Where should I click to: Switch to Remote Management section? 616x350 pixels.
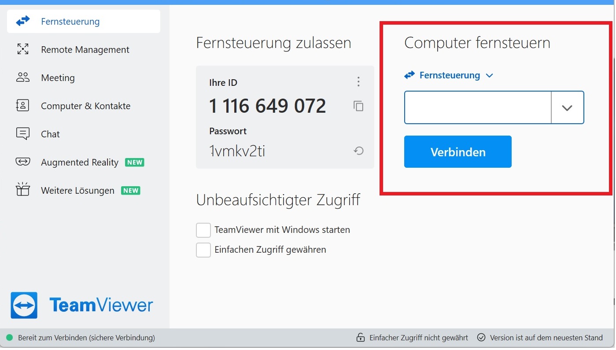pos(84,49)
